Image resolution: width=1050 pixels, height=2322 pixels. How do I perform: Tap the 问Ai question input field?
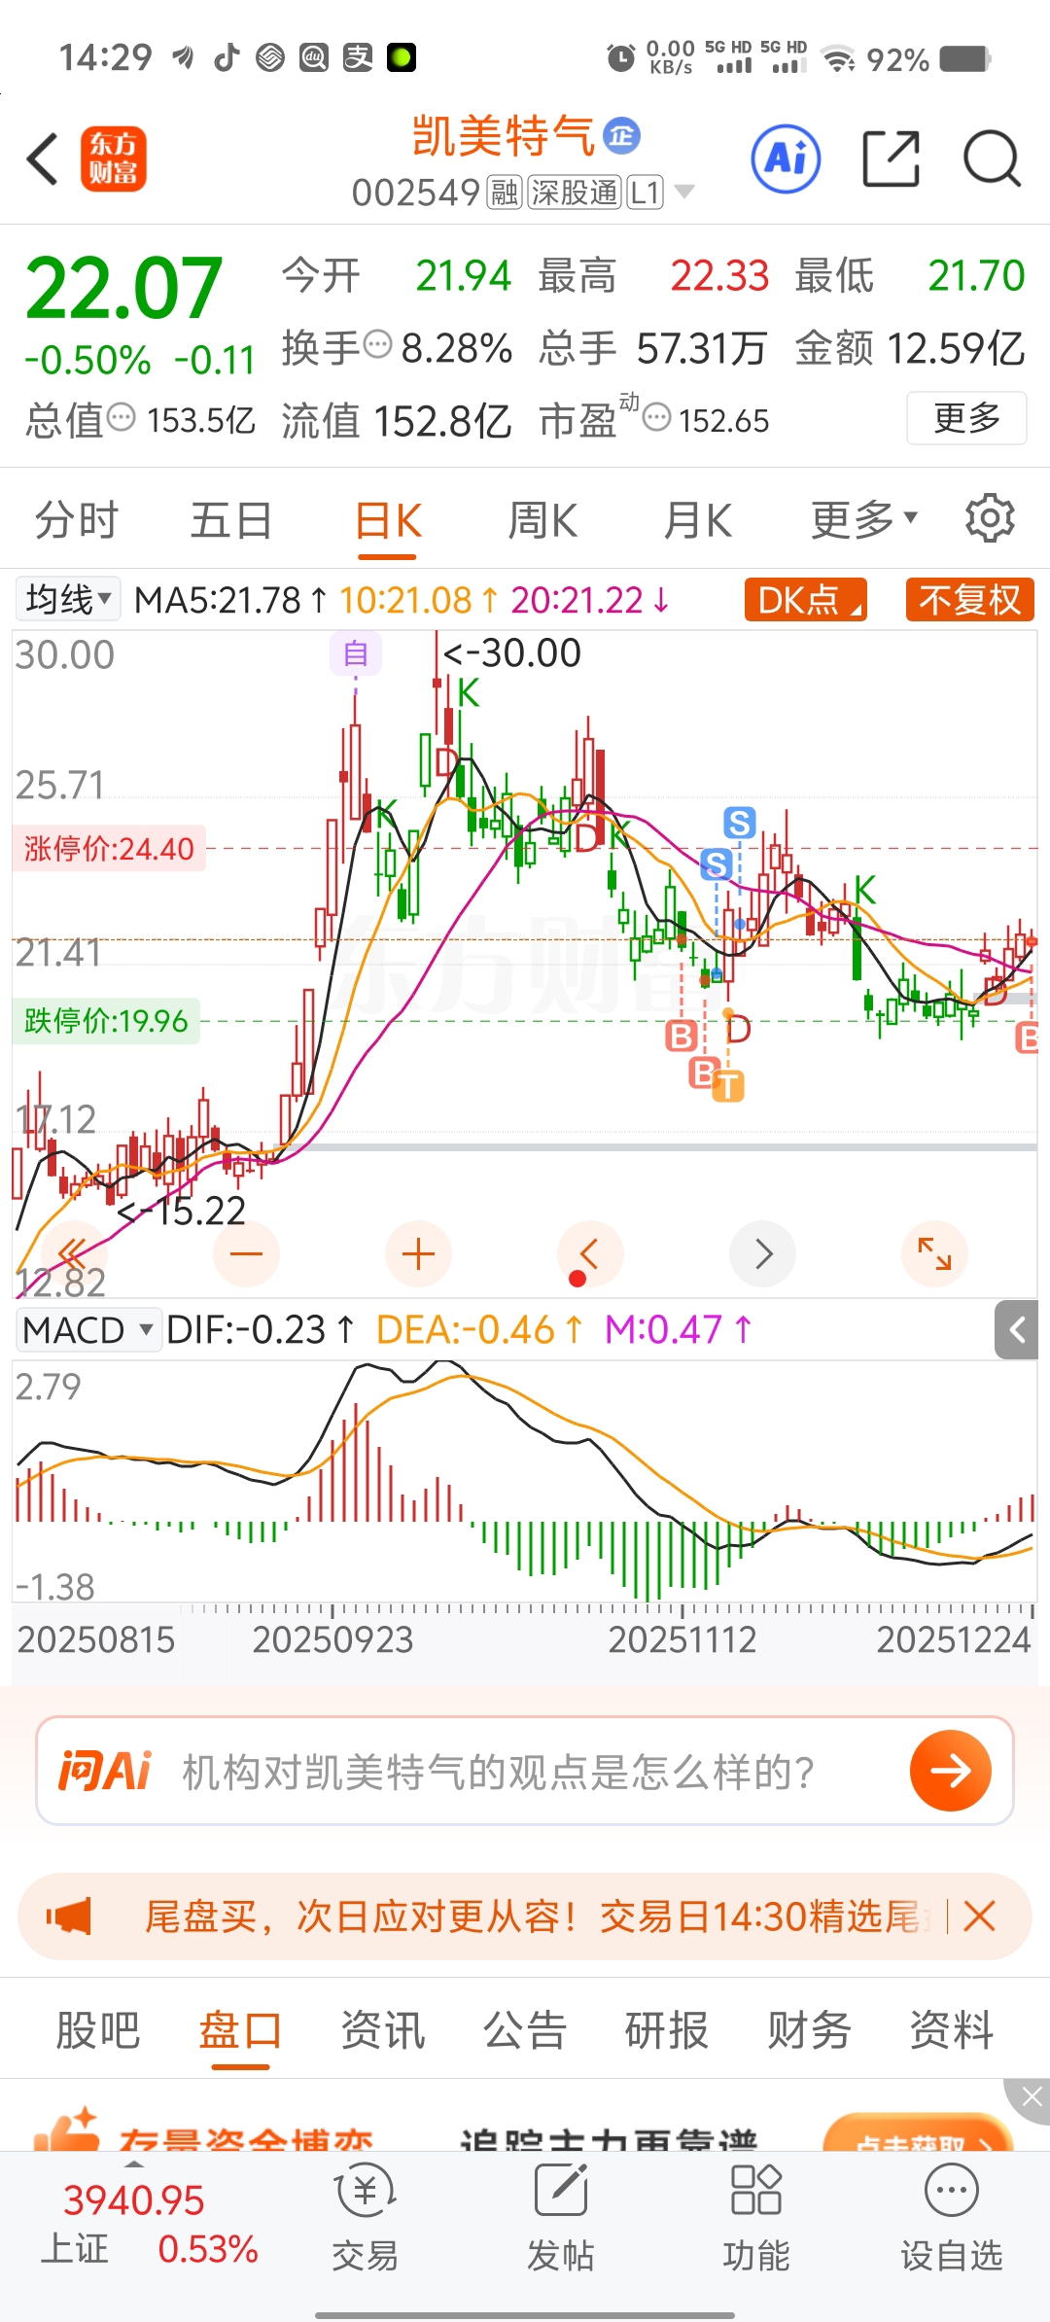coord(525,1771)
